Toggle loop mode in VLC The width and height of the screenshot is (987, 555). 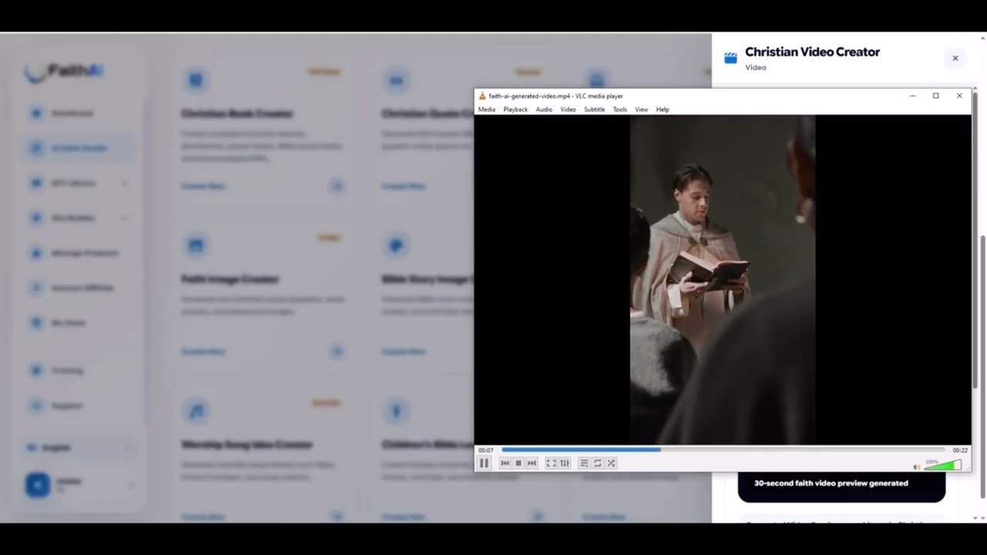(x=598, y=463)
